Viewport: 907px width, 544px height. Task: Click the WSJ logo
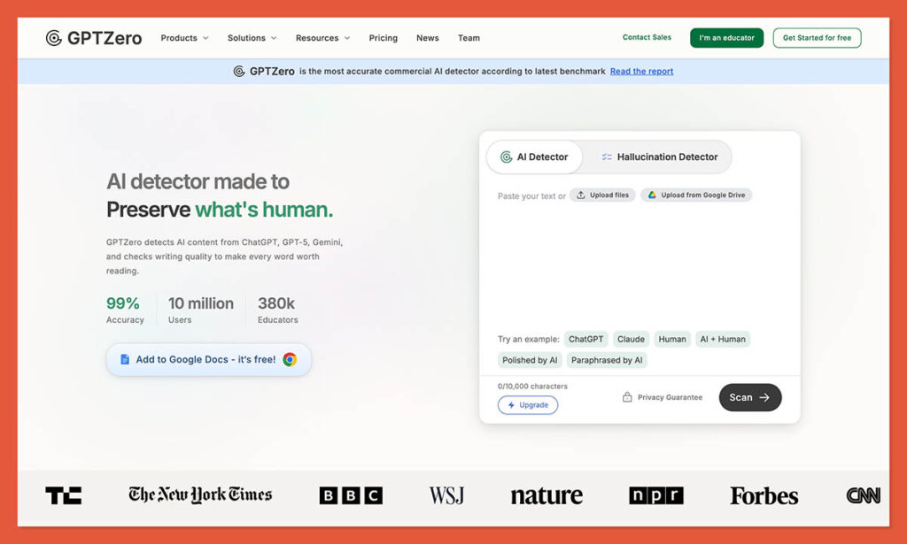446,495
